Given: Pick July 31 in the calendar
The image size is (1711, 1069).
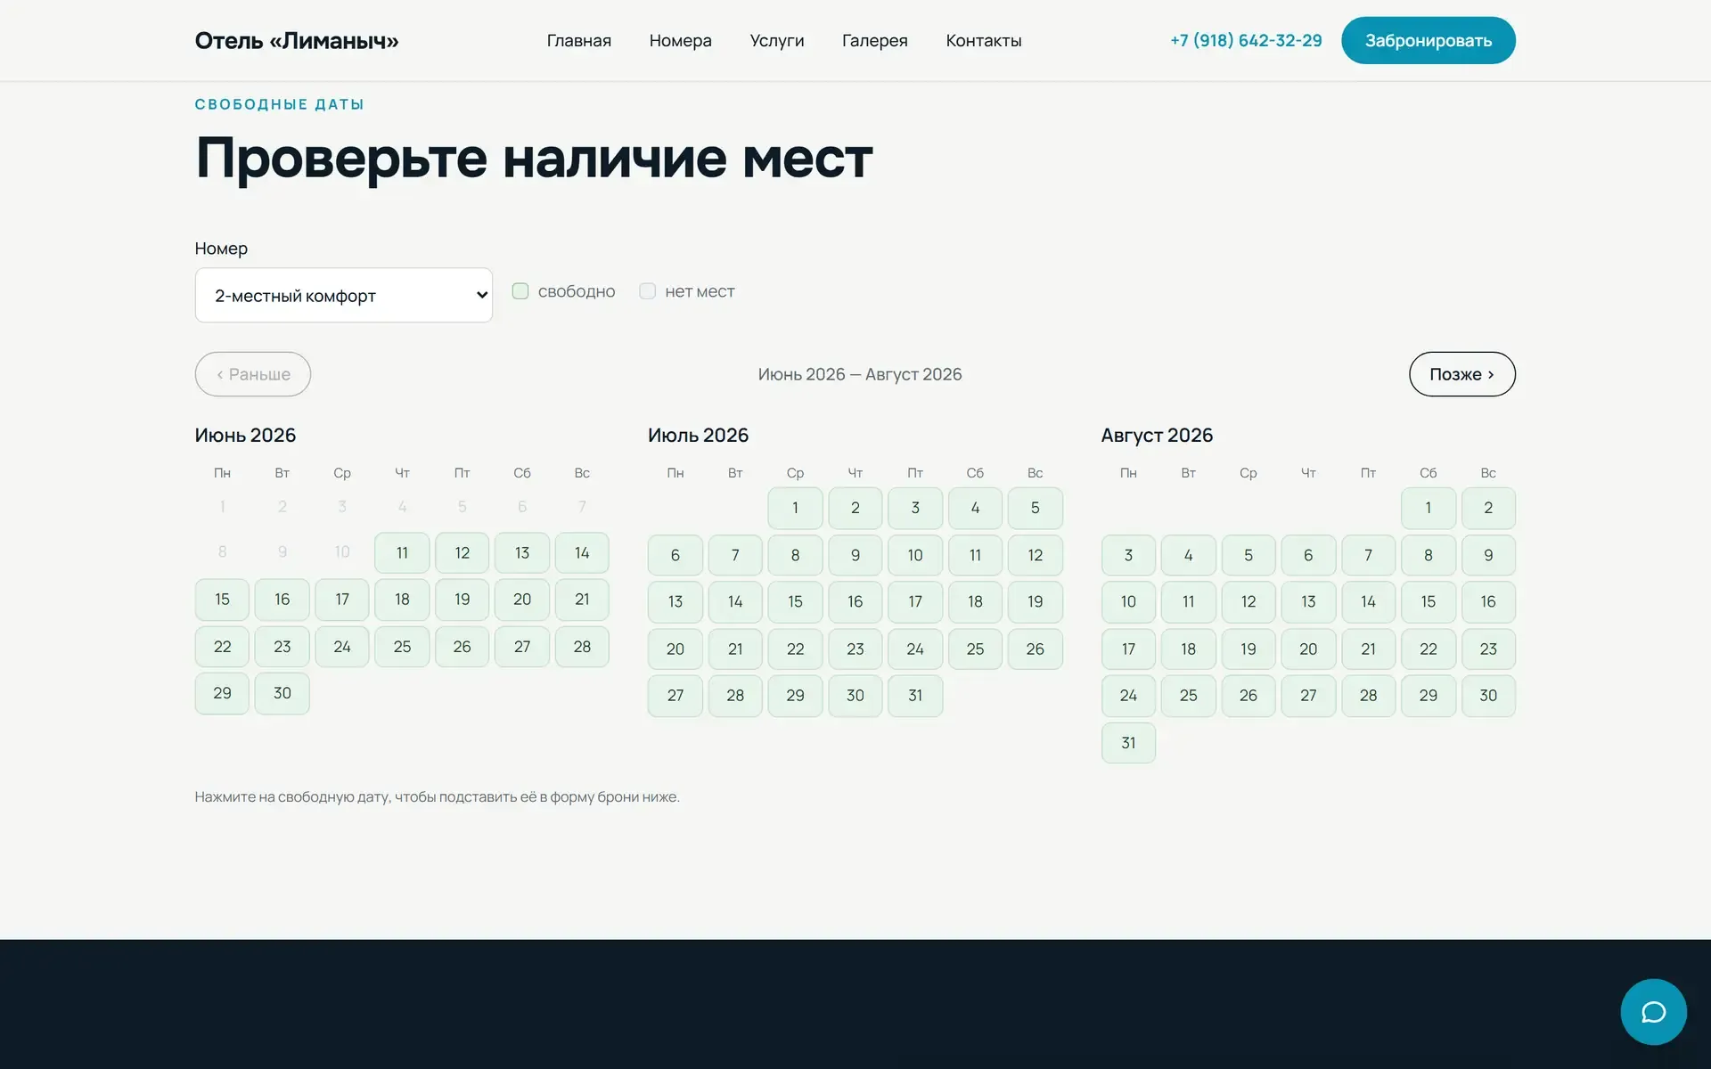Looking at the screenshot, I should [915, 696].
